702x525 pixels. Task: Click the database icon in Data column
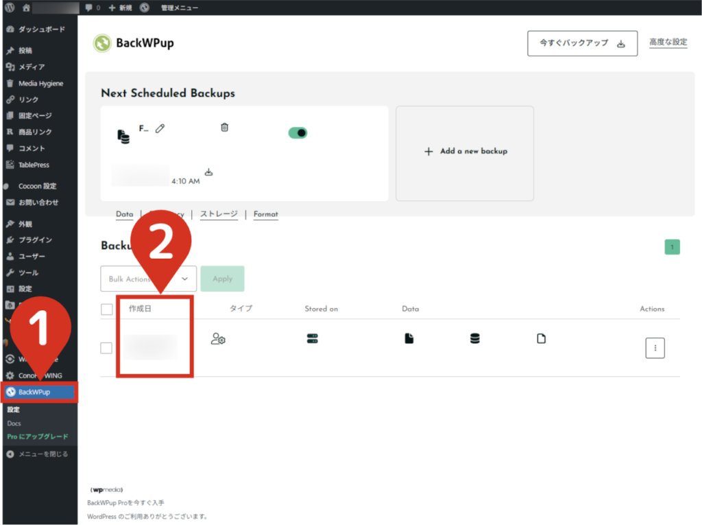point(474,338)
